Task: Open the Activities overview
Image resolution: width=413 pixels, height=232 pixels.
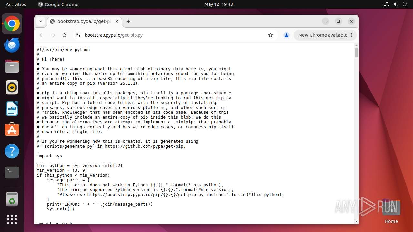Action: point(16,4)
